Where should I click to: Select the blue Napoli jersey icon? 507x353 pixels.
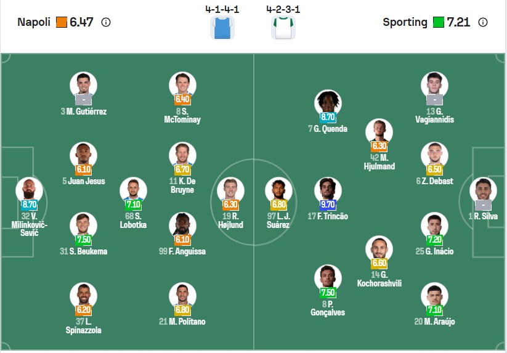[222, 28]
